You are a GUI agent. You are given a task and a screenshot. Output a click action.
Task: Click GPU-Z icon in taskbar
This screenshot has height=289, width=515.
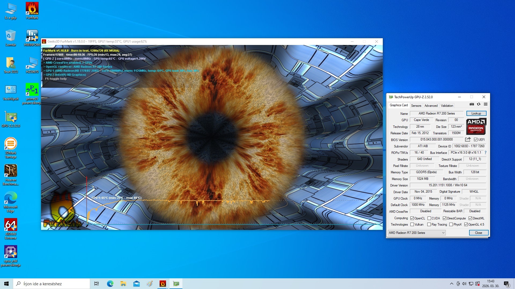pyautogui.click(x=176, y=284)
